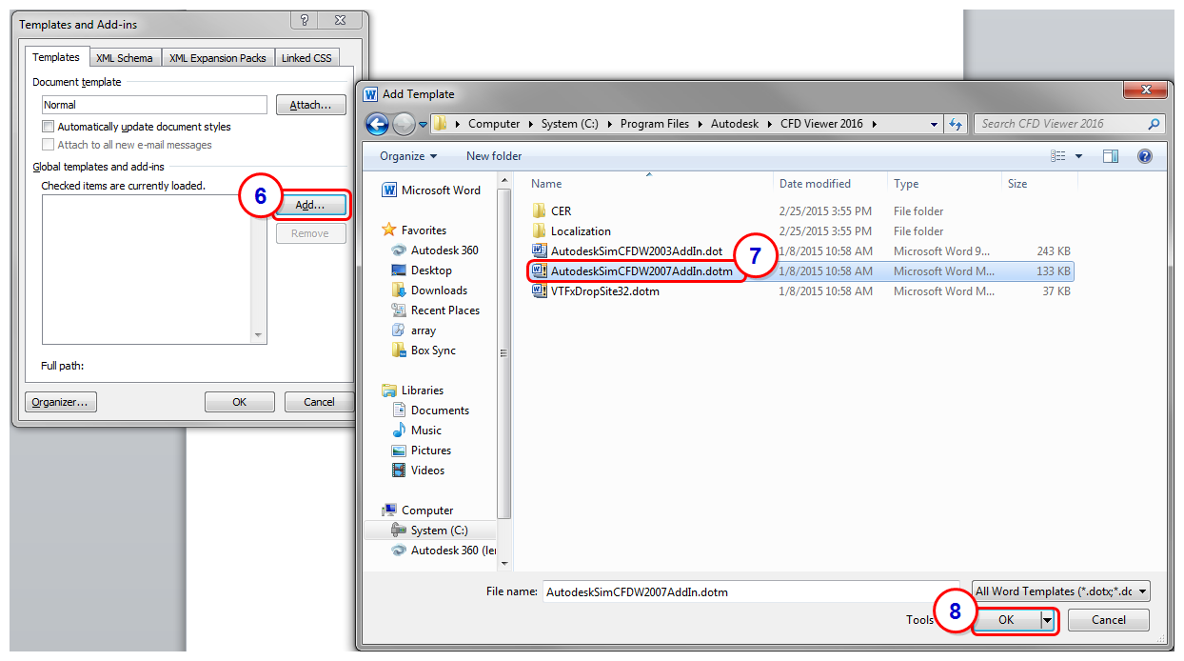Viewport: 1184px width, 661px height.
Task: Sort by Date modified column header
Action: [x=830, y=184]
